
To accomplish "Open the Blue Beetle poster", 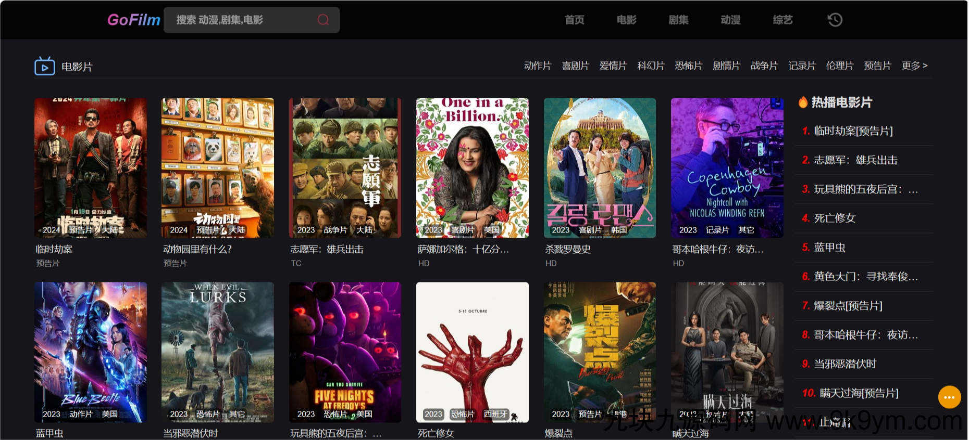I will tap(91, 352).
